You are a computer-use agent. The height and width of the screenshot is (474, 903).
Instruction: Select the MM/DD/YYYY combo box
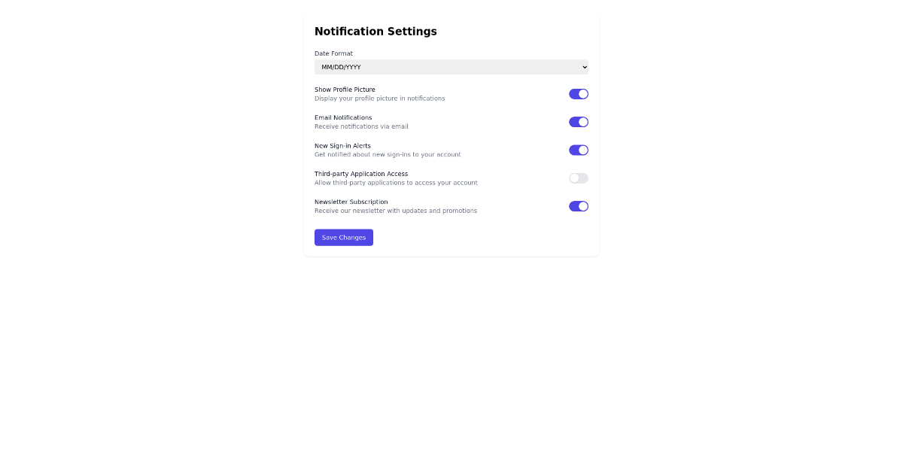[x=451, y=66]
